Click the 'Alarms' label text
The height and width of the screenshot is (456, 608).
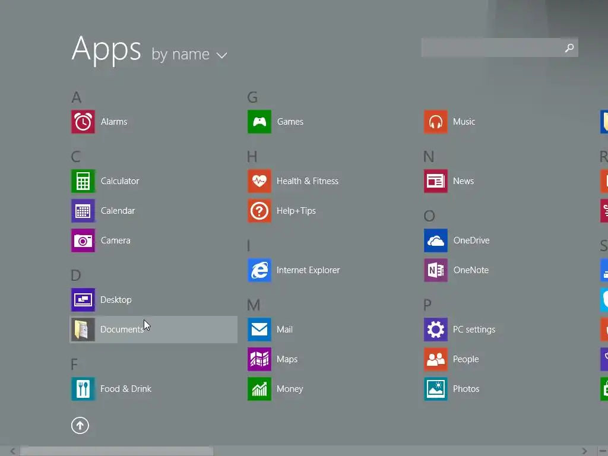point(114,122)
